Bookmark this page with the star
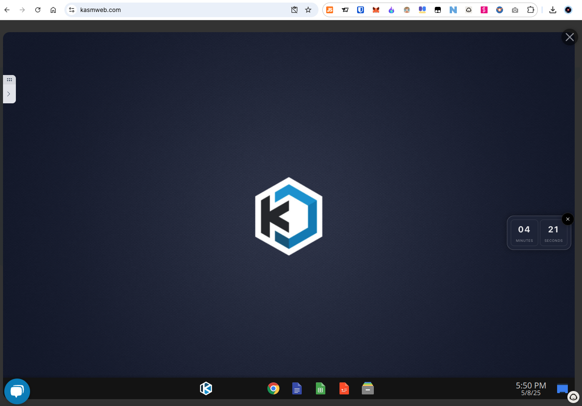This screenshot has height=406, width=582. coord(308,10)
